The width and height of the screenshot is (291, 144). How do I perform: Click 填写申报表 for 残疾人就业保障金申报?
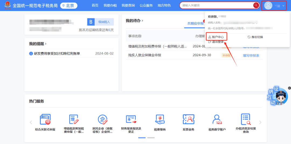coord(251,55)
